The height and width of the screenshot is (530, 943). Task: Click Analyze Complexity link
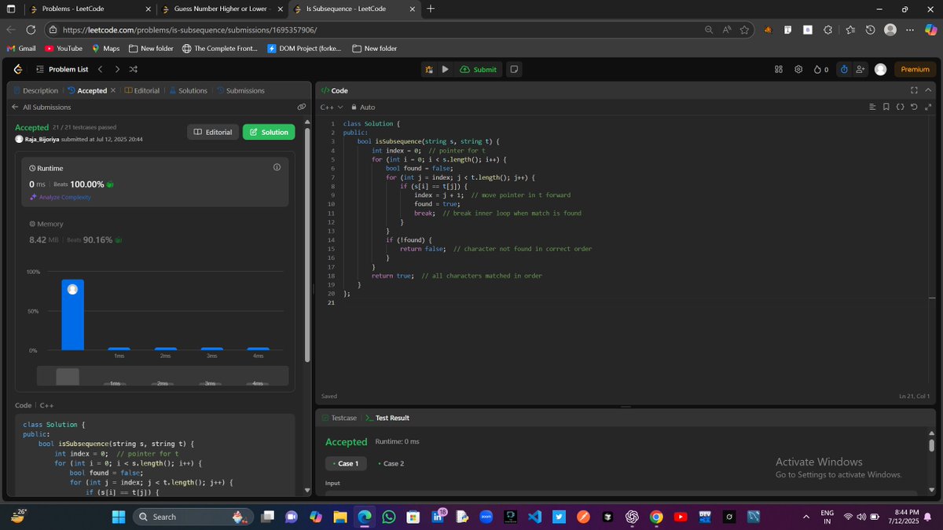coord(61,197)
